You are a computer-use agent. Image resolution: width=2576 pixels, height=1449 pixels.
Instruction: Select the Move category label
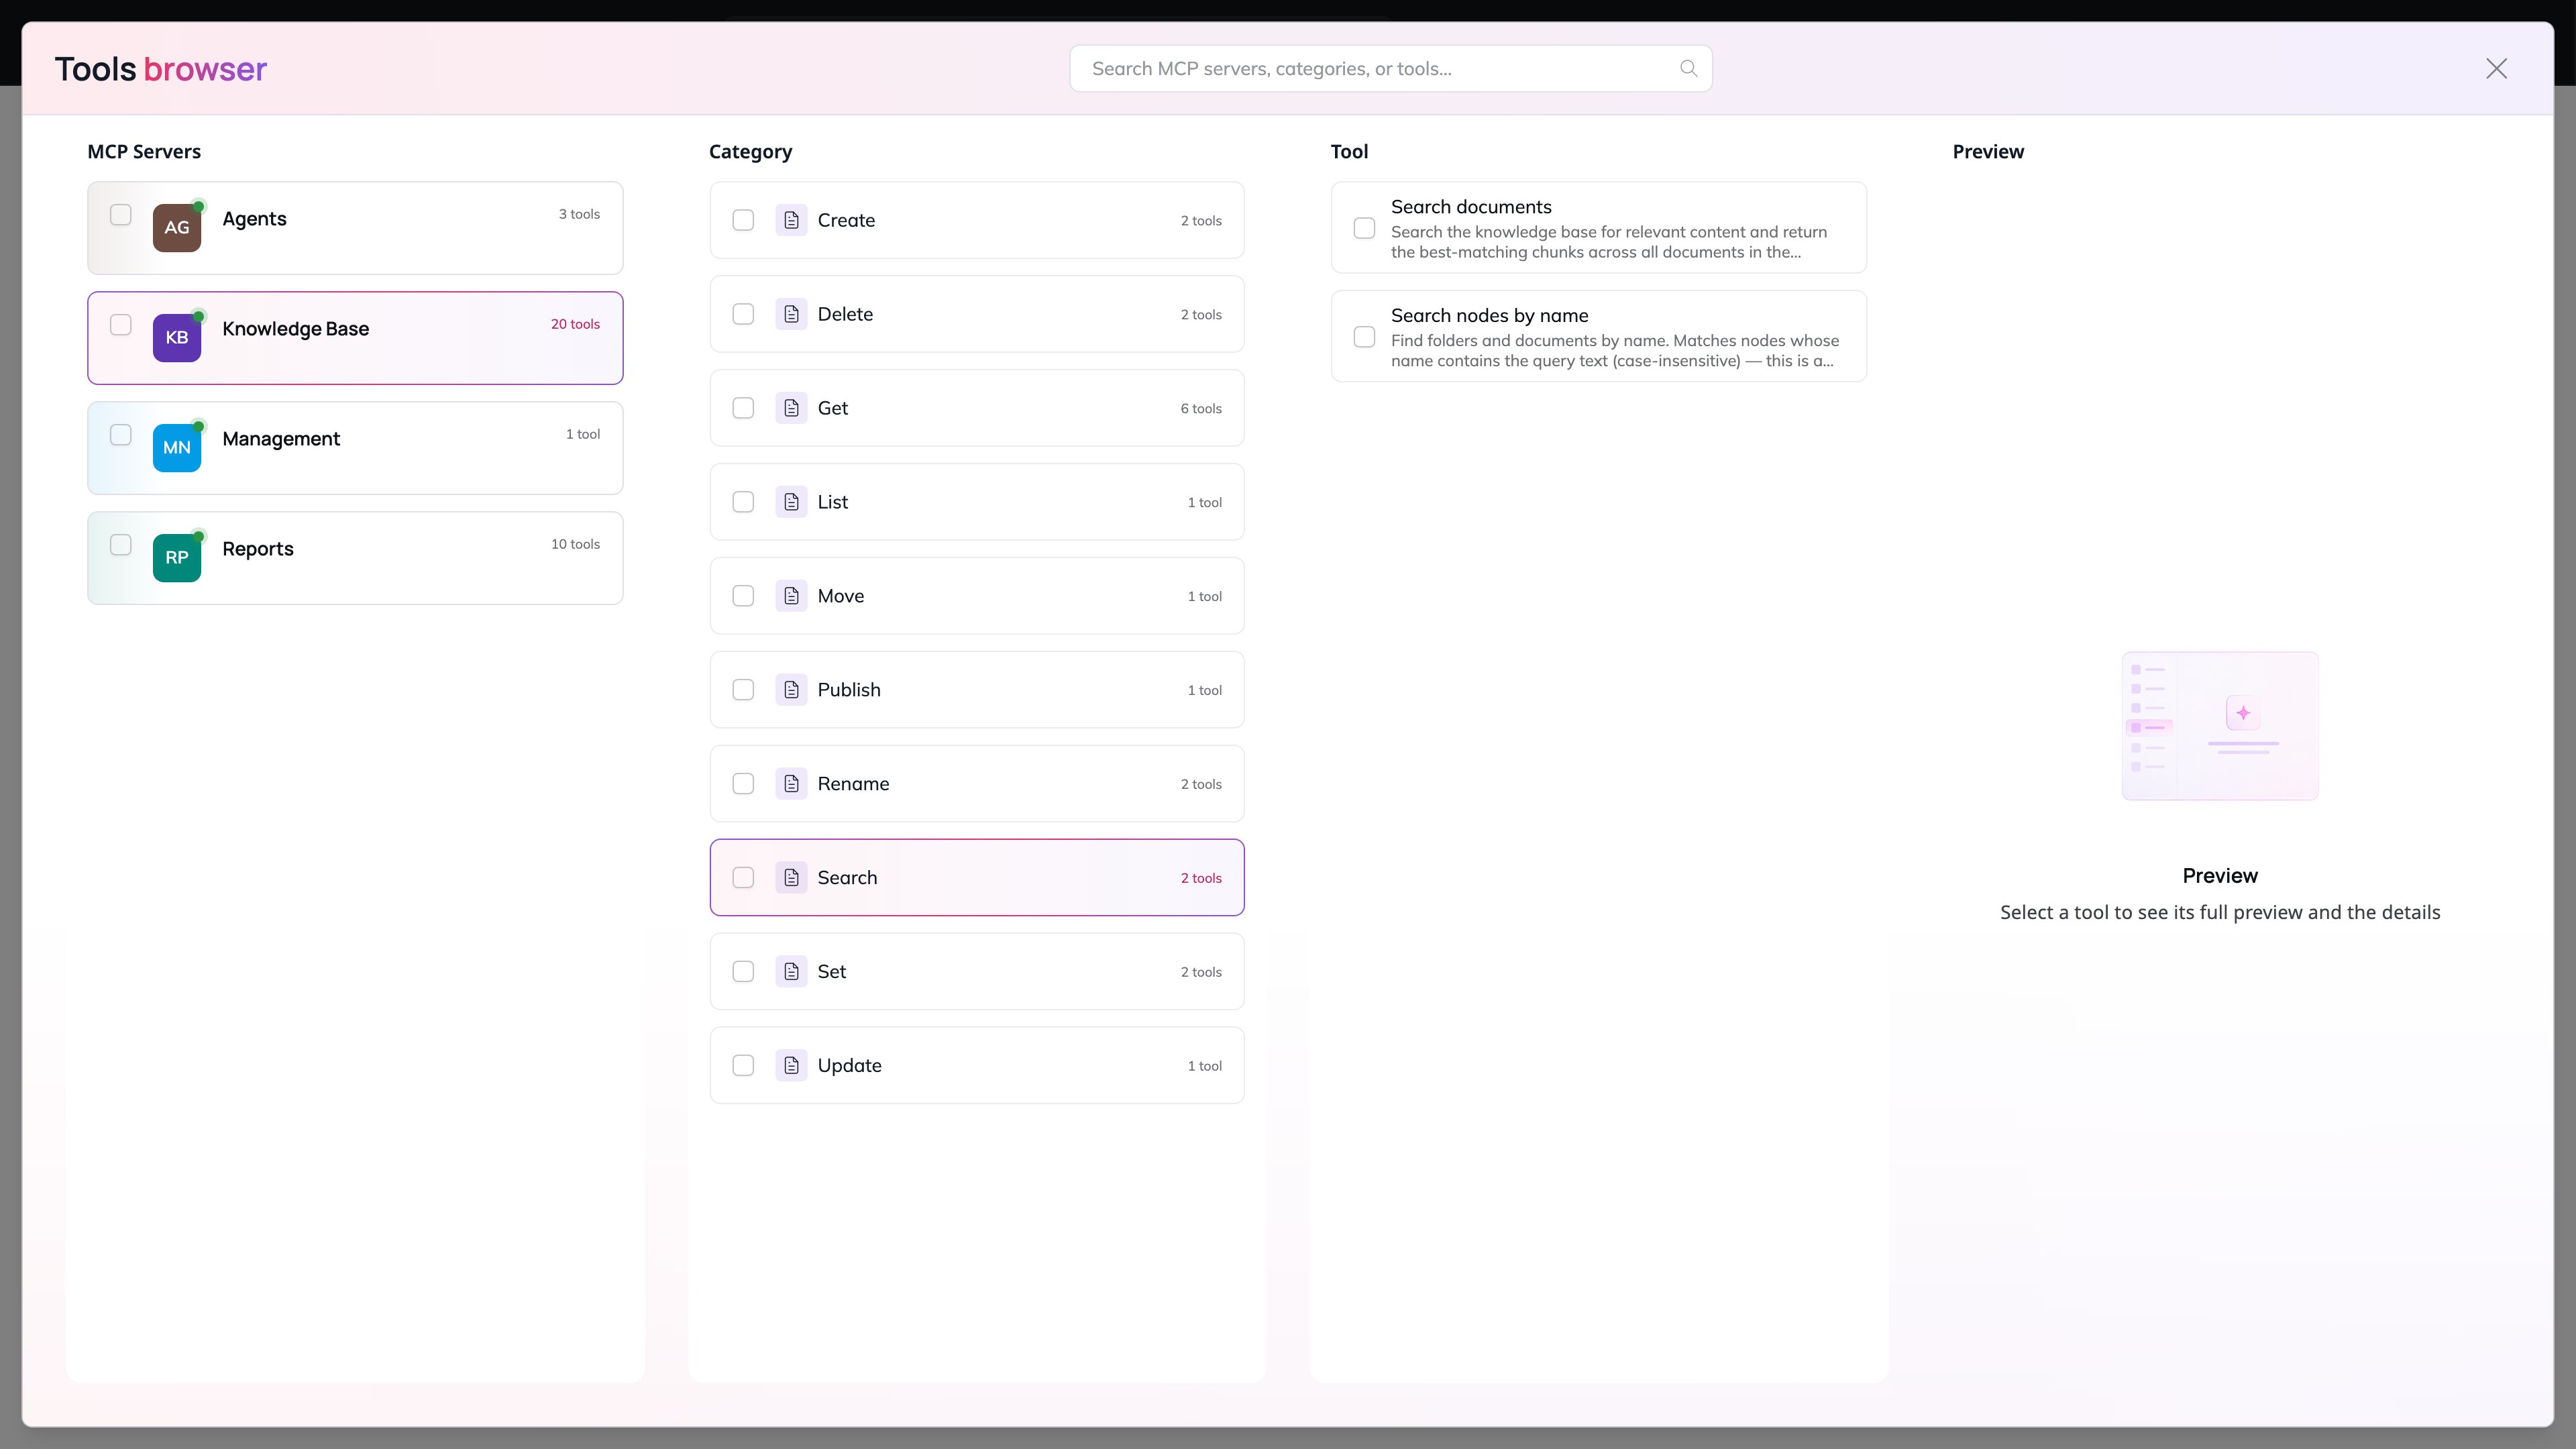click(840, 596)
